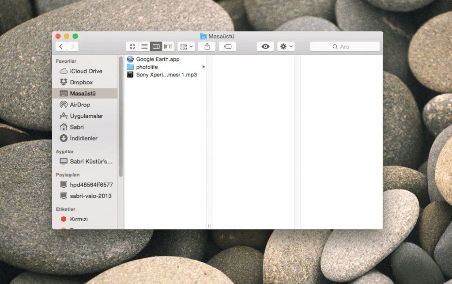
Task: Select Google Earth.app in the file list
Action: pos(154,58)
